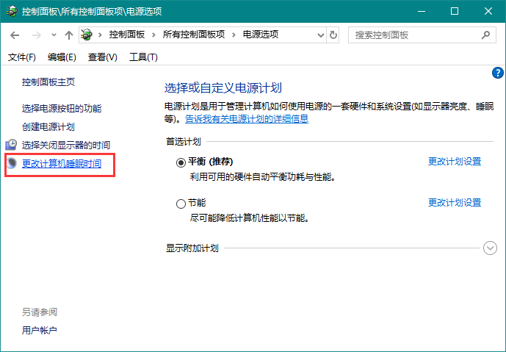This screenshot has width=506, height=352.
Task: Maximize the 电源选项 window
Action: (x=455, y=11)
